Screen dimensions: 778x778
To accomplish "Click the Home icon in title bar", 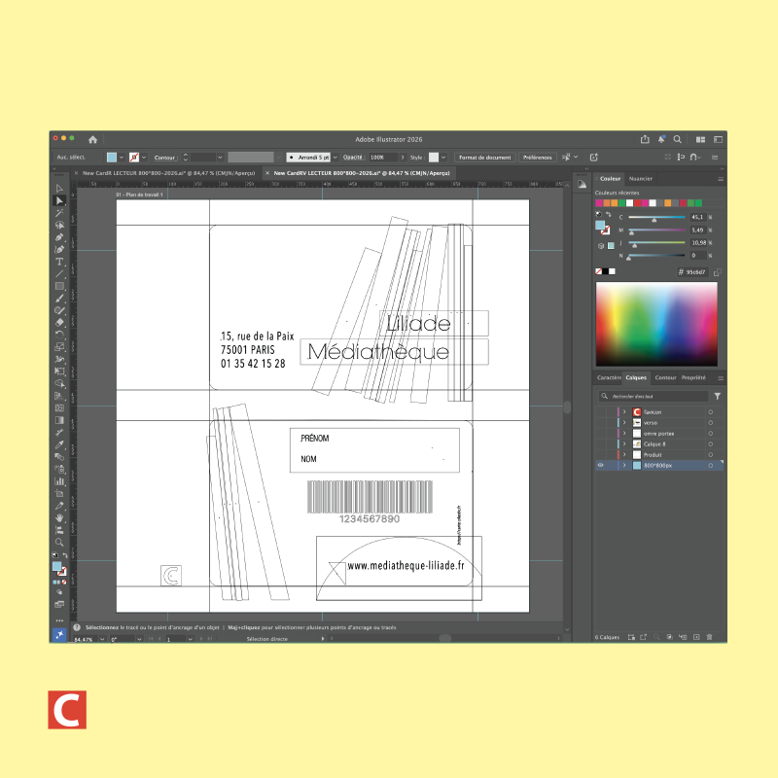I will pyautogui.click(x=92, y=139).
